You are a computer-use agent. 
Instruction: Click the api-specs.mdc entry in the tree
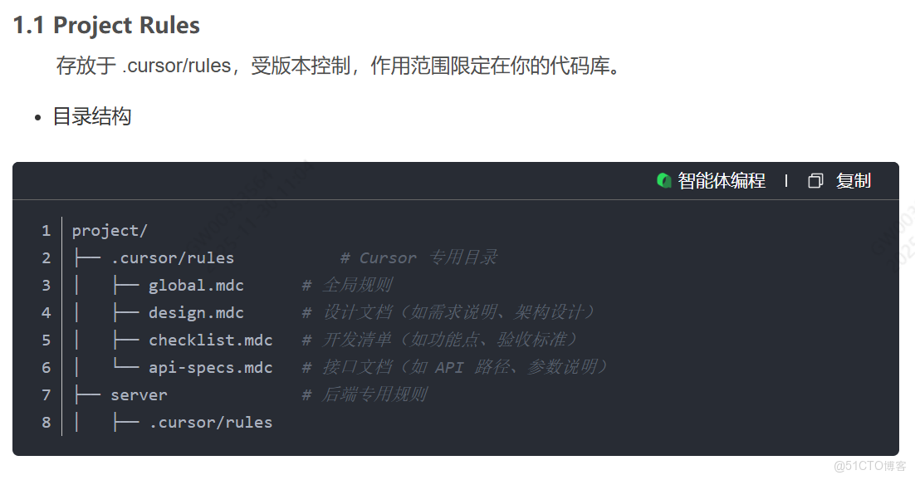(x=211, y=367)
